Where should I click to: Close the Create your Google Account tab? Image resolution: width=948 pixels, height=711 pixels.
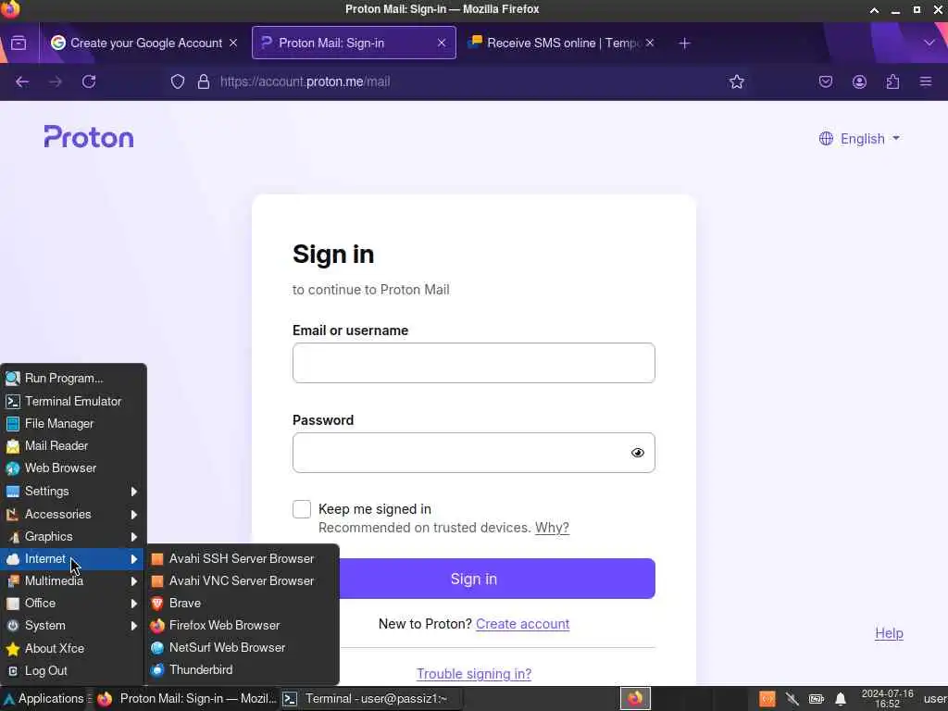point(233,43)
